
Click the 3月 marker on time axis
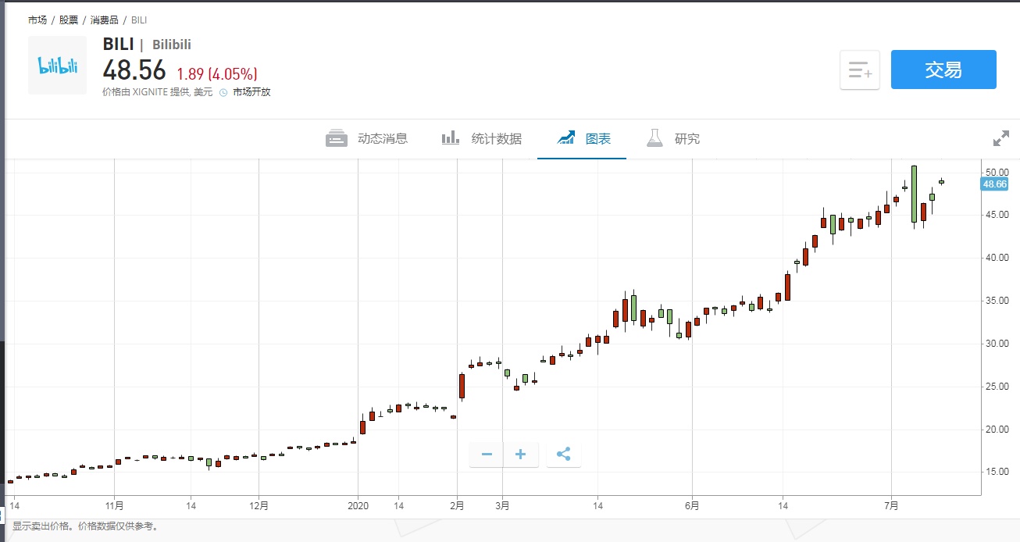[x=502, y=506]
